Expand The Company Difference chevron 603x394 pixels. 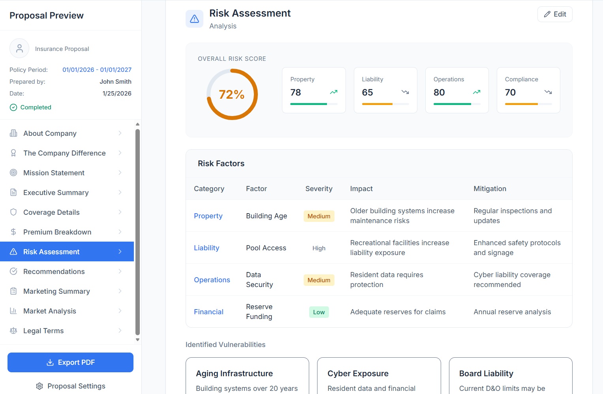coord(120,153)
